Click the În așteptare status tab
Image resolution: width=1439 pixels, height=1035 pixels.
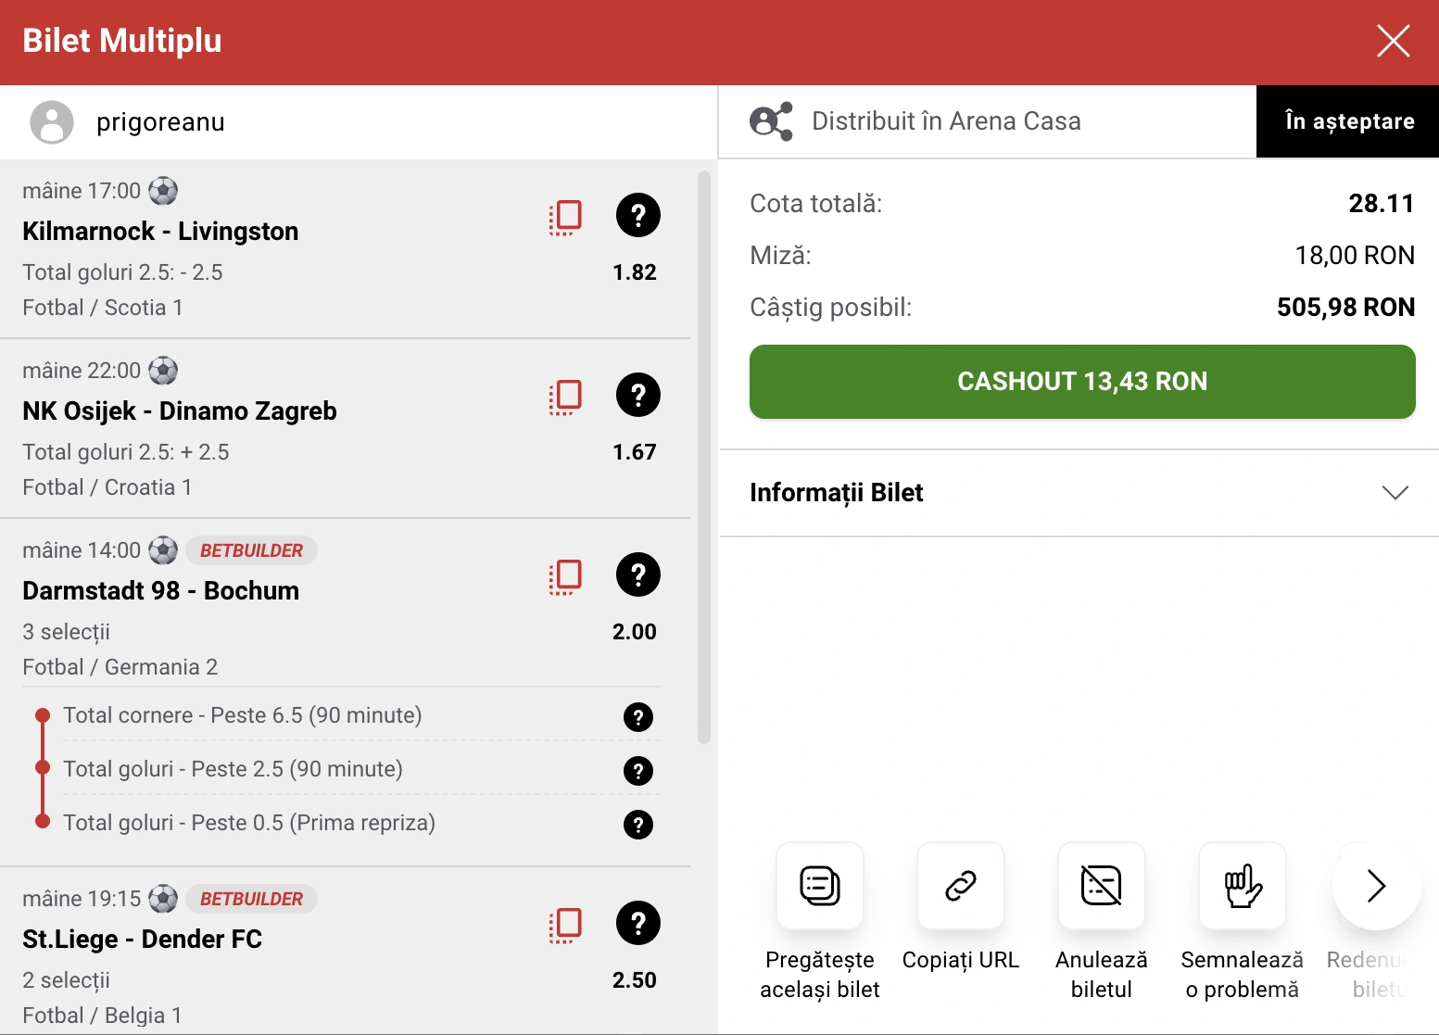click(1348, 121)
